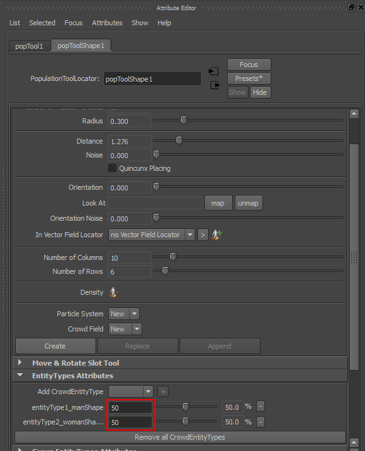
Task: Click the entityType1_manShape weight field
Action: (130, 407)
